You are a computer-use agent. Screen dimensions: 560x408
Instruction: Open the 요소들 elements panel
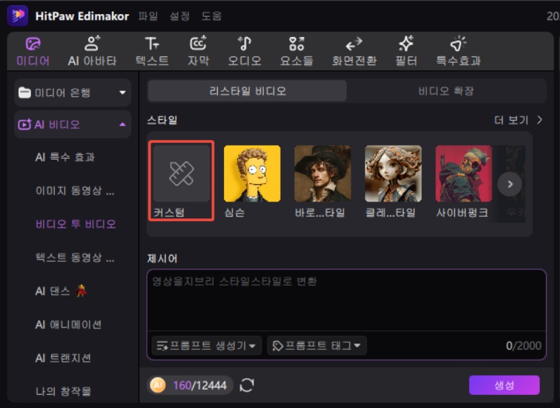pos(295,50)
